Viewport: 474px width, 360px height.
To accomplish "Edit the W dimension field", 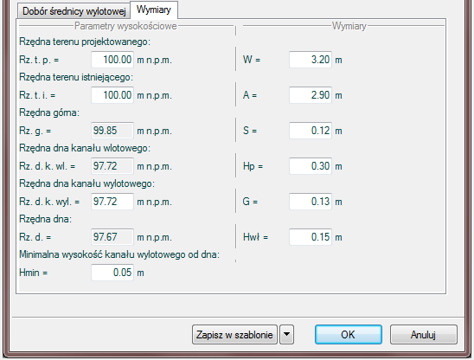I will point(311,60).
